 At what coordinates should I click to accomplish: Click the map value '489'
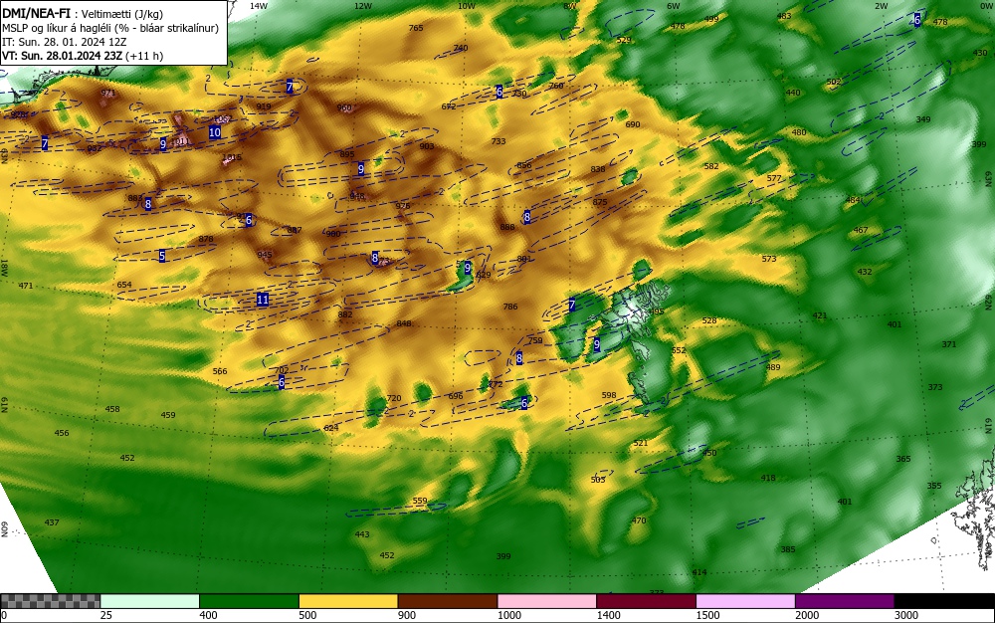coord(773,367)
